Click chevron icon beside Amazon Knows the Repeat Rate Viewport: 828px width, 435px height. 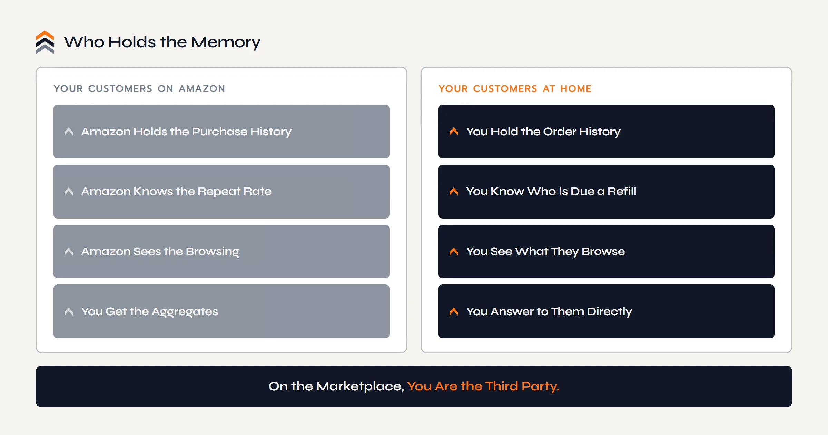(x=69, y=192)
